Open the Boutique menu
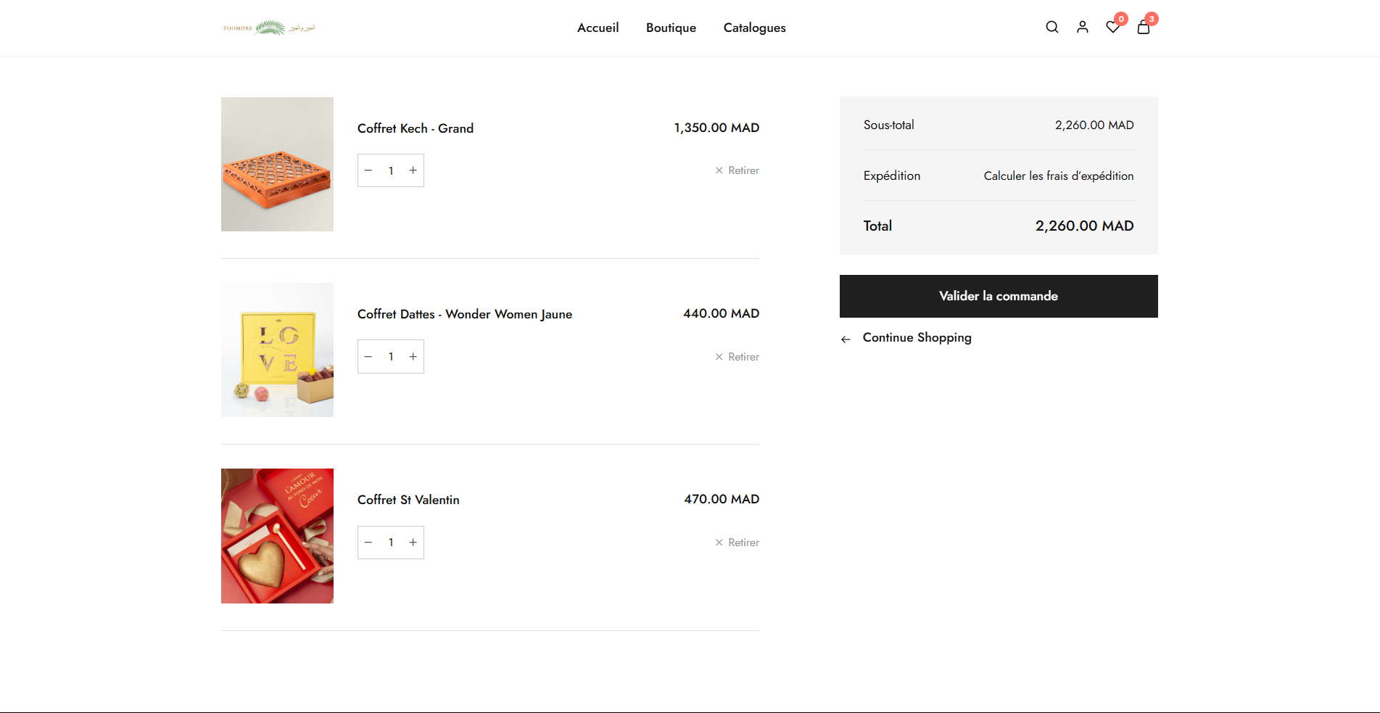 671,28
